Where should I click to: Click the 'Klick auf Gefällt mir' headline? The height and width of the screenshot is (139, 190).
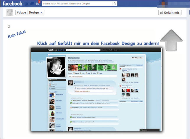coord(98,43)
